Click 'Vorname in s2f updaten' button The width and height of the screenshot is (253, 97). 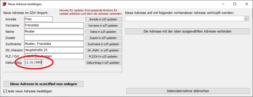click(103, 26)
